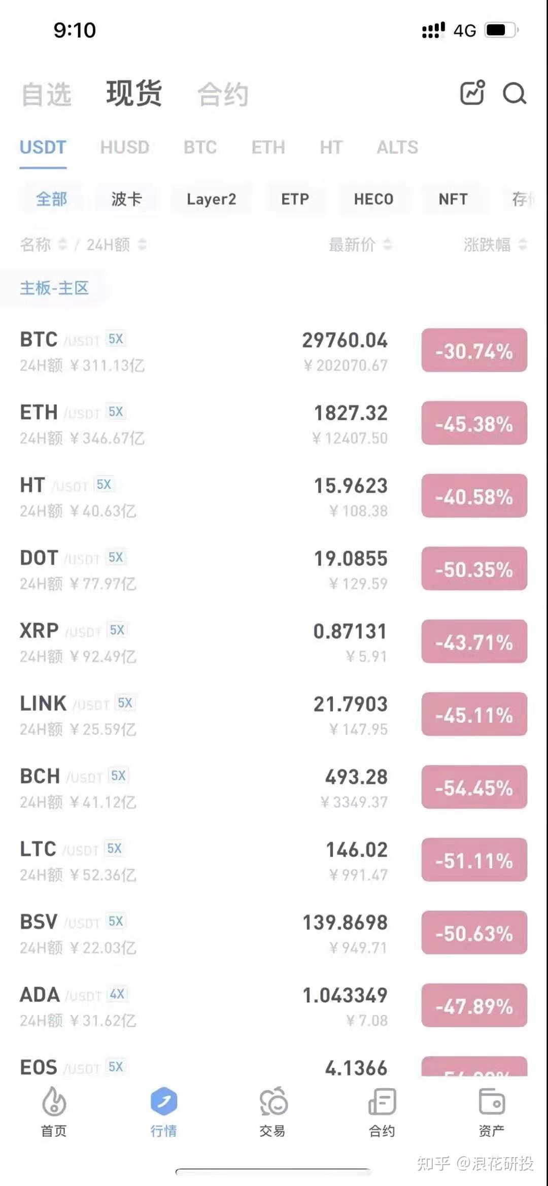Image resolution: width=548 pixels, height=1186 pixels.
Task: Sort by 涨跌幅 column arrows
Action: tap(523, 245)
